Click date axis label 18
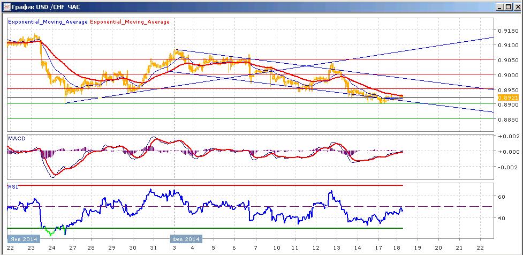Screen dimensions: 523x255 [397, 249]
